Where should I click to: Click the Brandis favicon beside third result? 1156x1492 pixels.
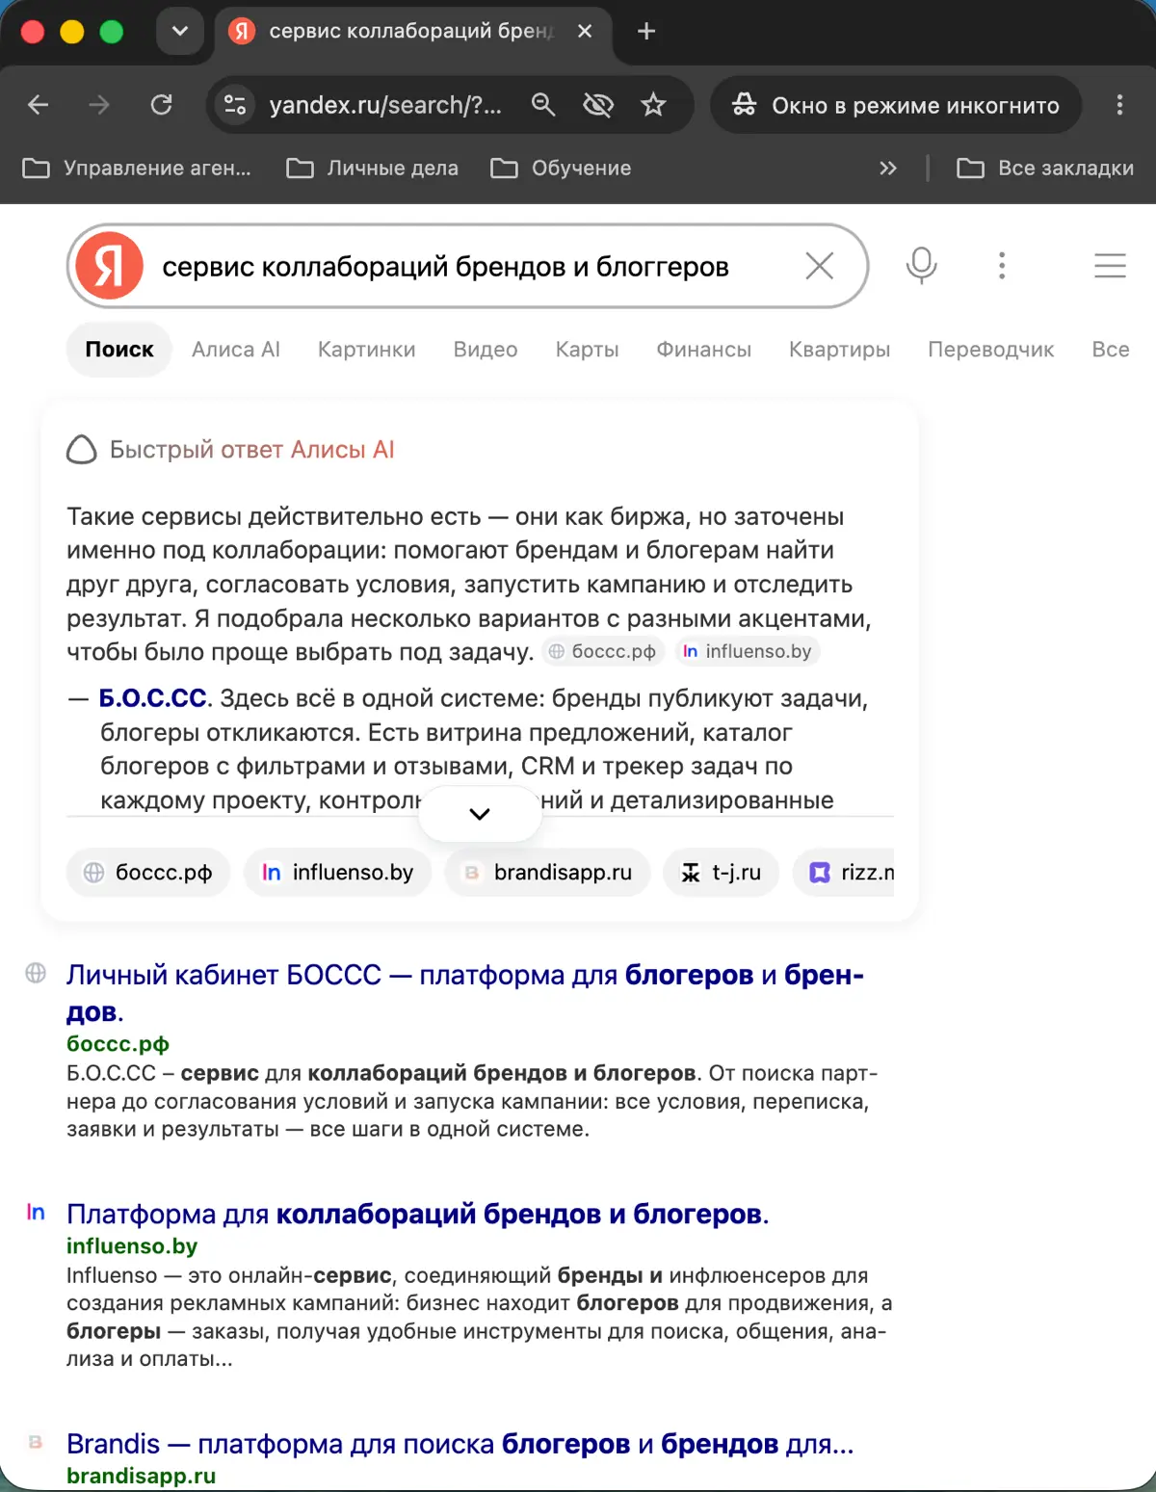36,1442
